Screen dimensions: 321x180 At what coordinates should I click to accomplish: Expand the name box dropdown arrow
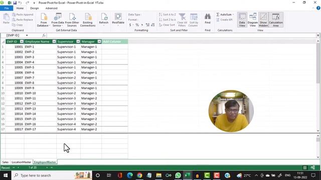[x=27, y=35]
